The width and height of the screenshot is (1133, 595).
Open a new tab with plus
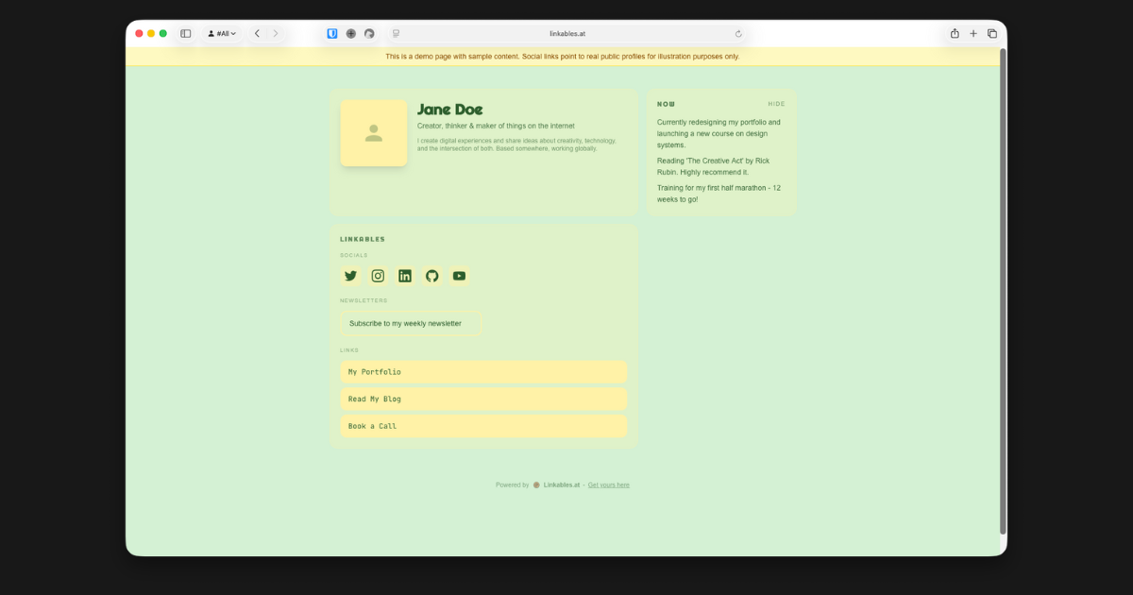pyautogui.click(x=973, y=33)
